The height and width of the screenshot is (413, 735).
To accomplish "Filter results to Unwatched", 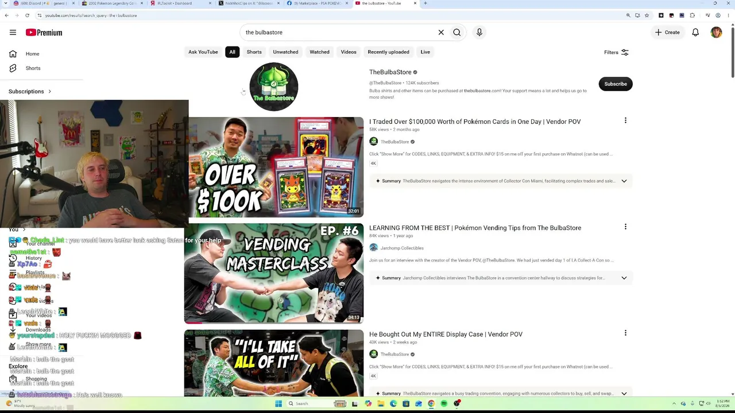I will (285, 52).
